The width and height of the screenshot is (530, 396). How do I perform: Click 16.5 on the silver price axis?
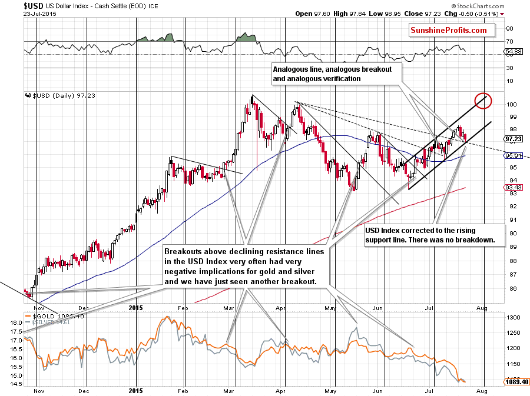(16, 349)
